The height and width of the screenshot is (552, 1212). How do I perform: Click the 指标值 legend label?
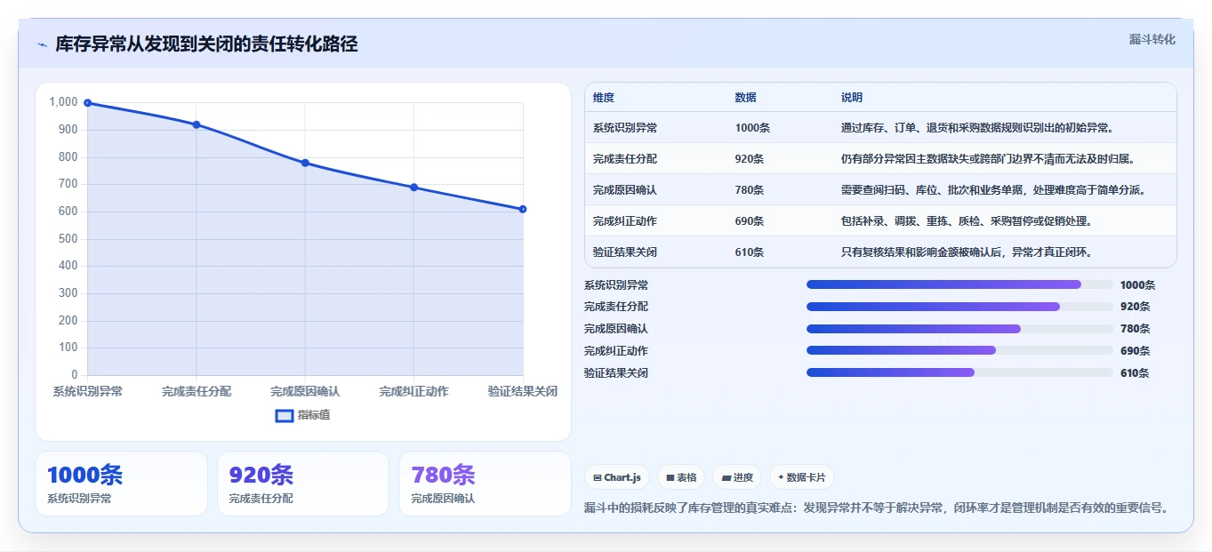(x=314, y=415)
